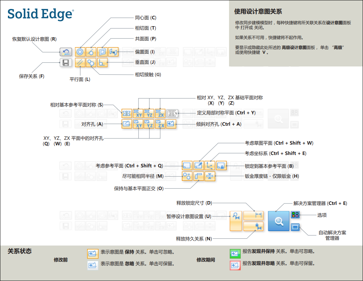This screenshot has height=281, width=363.
Task: Toggle the Tangent face (相切面) icon
Action: pyautogui.click(x=91, y=52)
